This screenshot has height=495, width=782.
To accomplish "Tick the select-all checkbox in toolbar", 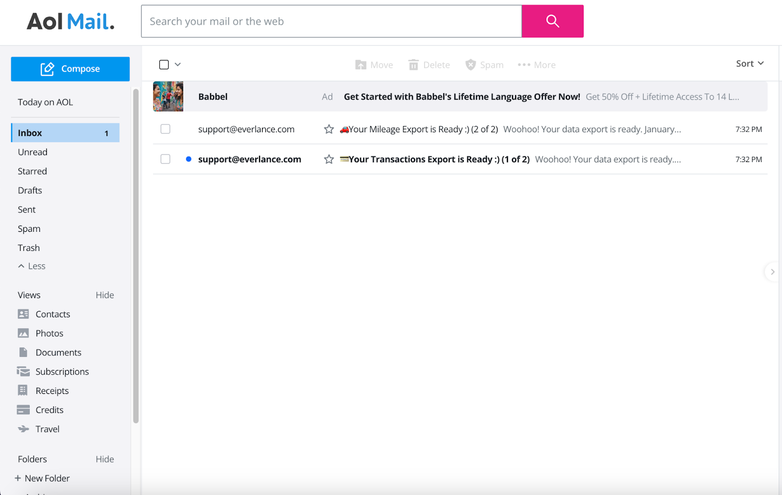I will point(164,64).
